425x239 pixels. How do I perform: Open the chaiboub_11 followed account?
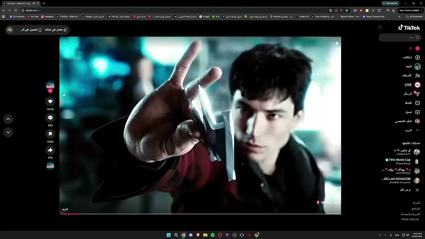pos(407,152)
